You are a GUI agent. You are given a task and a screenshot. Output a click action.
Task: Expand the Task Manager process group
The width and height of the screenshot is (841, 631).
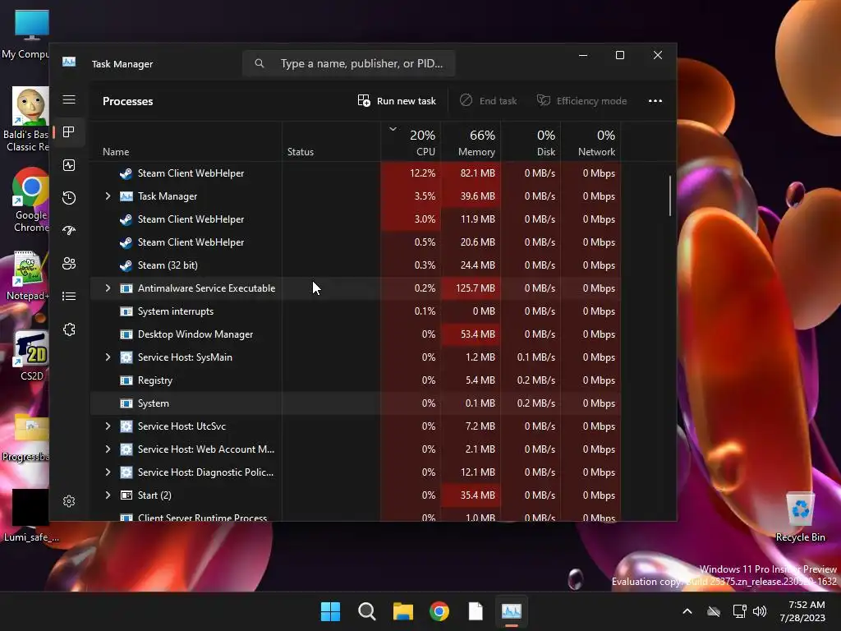pyautogui.click(x=108, y=196)
